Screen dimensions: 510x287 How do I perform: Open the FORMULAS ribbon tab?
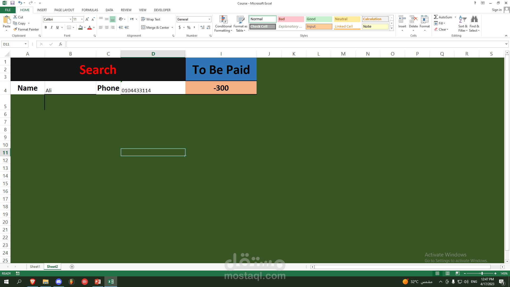pos(90,10)
